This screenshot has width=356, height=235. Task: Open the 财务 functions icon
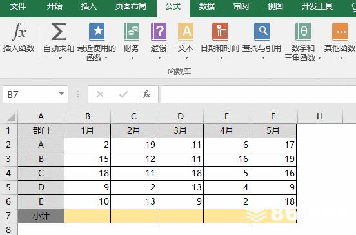click(x=132, y=32)
